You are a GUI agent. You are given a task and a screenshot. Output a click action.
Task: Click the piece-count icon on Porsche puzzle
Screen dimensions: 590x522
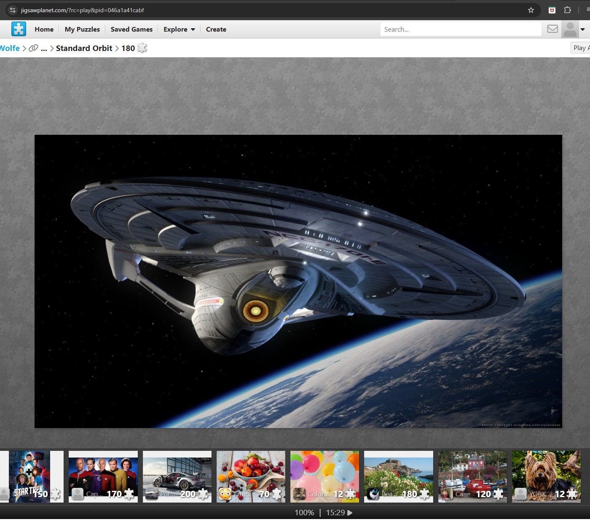203,494
